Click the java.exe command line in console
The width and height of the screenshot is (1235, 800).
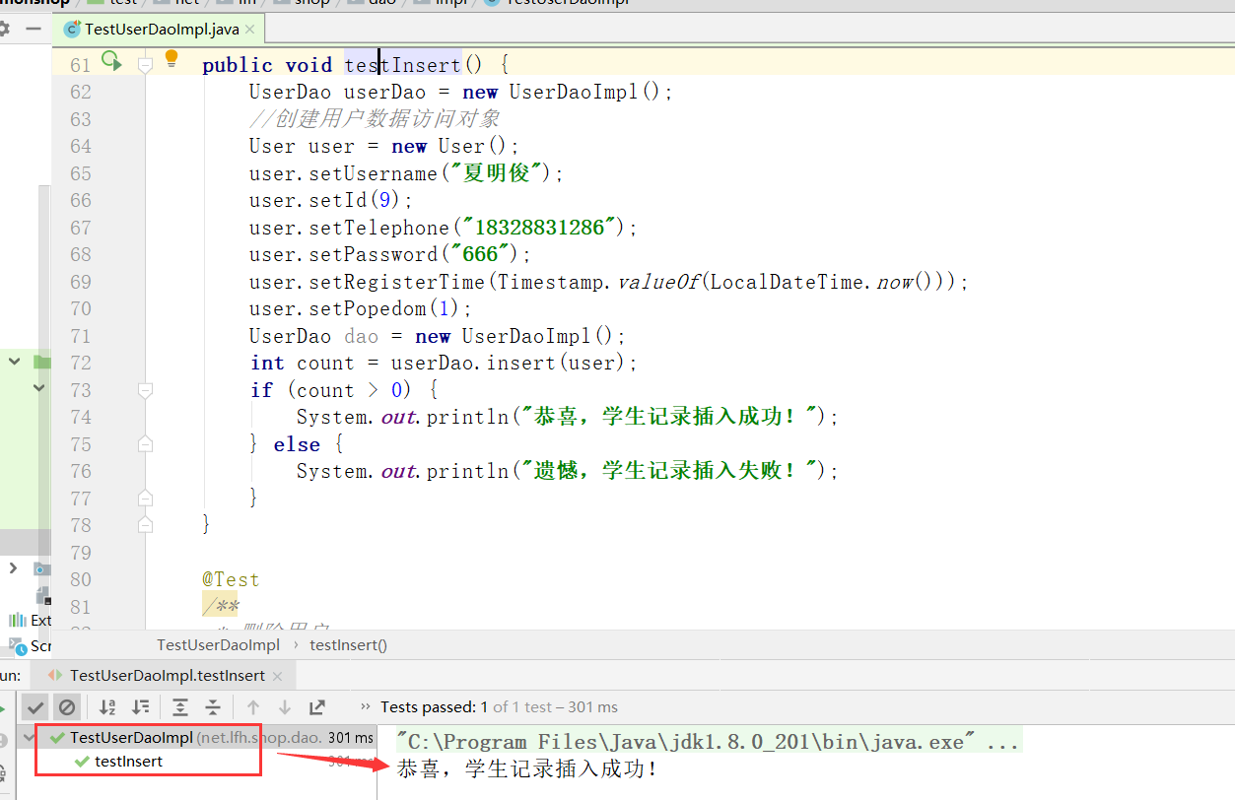pos(708,741)
